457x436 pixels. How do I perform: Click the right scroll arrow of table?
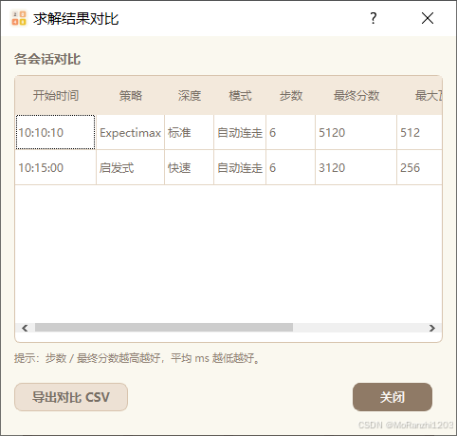(x=431, y=328)
